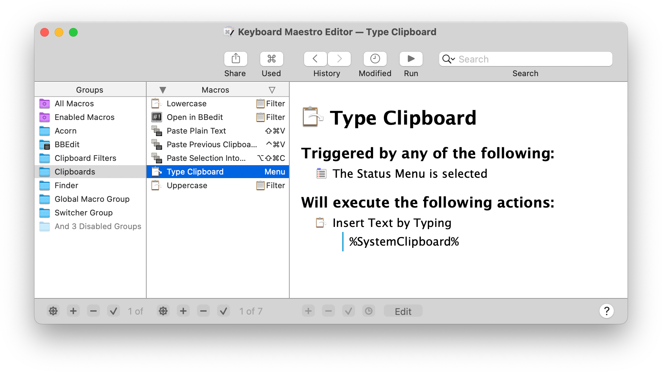Click the All Macros purple folder icon
This screenshot has width=662, height=372.
[45, 103]
